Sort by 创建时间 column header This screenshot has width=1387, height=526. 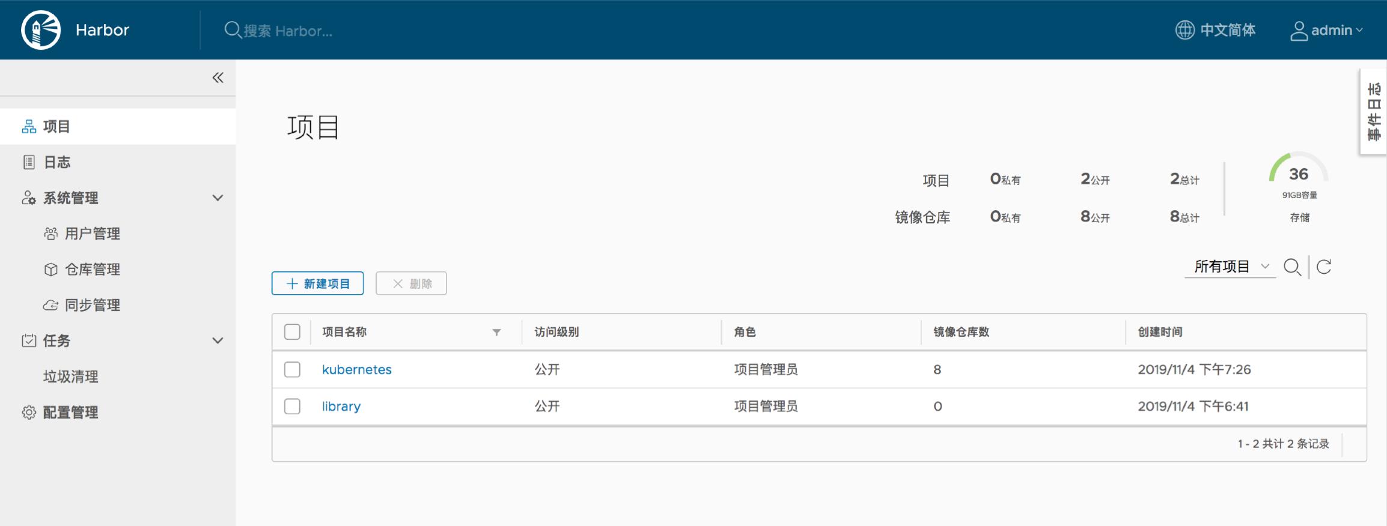[1160, 332]
